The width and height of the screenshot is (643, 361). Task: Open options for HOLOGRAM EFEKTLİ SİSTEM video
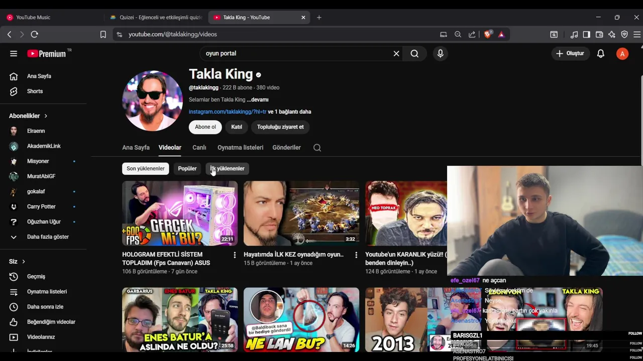[235, 255]
